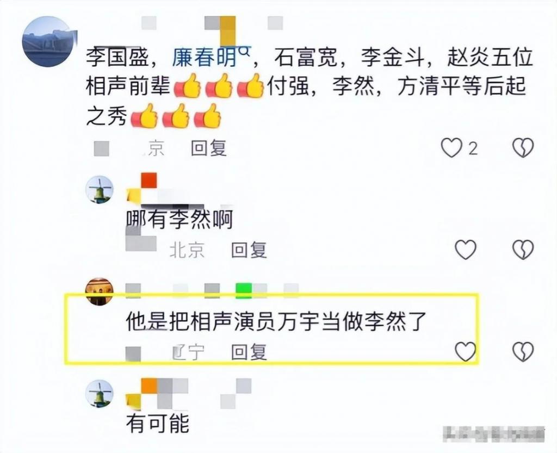This screenshot has width=557, height=453.
Task: Select the '有可能' reply text
Action: [158, 423]
